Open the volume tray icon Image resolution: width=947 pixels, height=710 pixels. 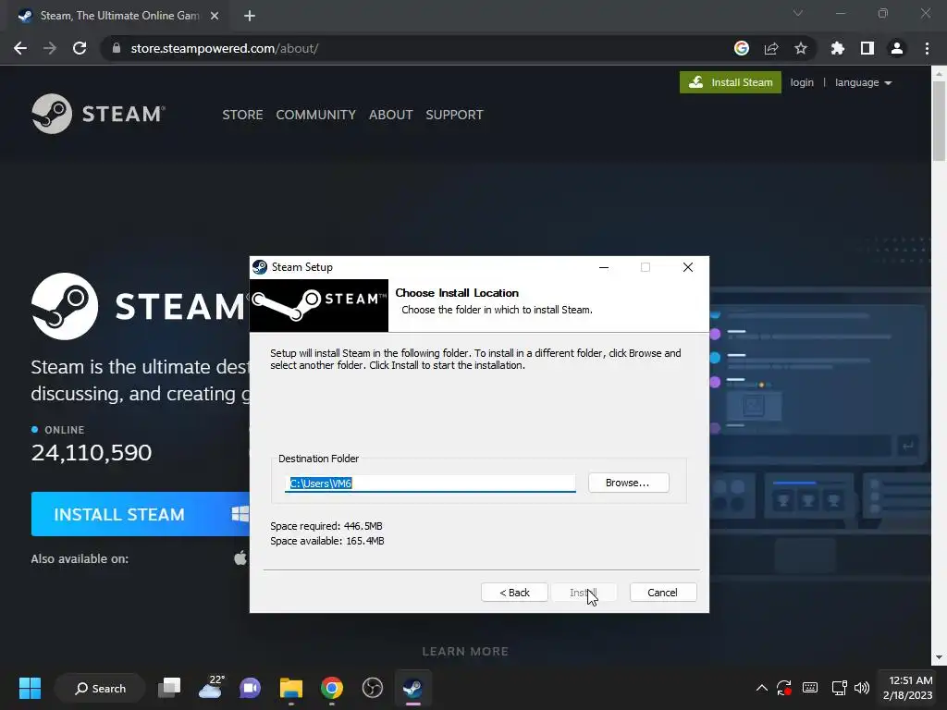pyautogui.click(x=862, y=688)
